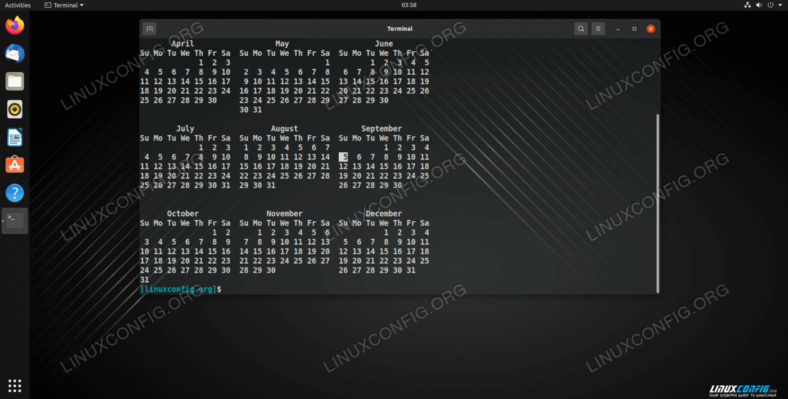
Task: Select the Terminal icon in dock
Action: [x=14, y=220]
